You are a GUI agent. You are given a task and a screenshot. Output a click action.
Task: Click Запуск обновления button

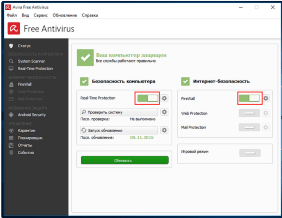(119, 130)
